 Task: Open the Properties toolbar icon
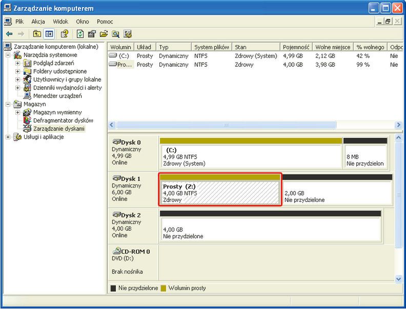[x=92, y=34]
